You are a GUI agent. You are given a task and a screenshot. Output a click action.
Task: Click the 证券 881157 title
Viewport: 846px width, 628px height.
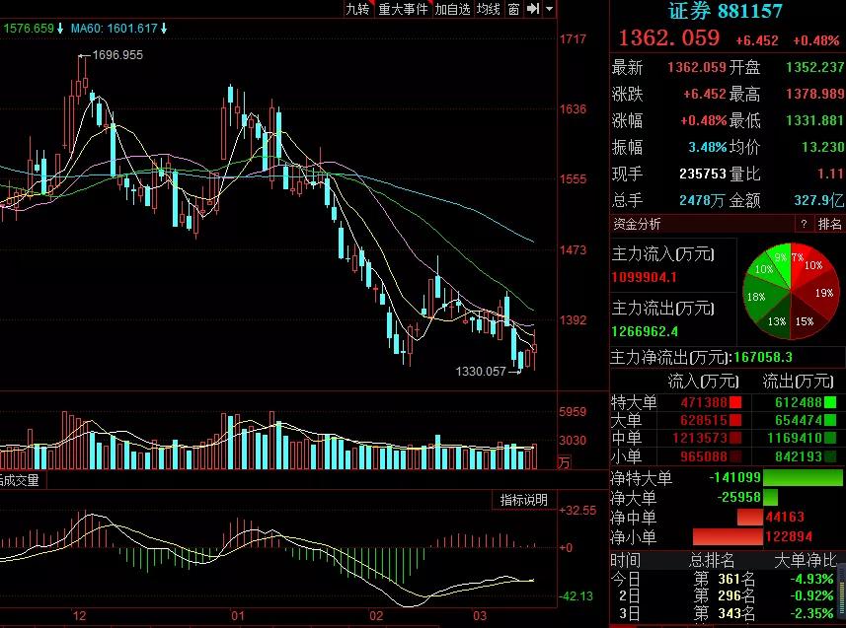point(726,11)
